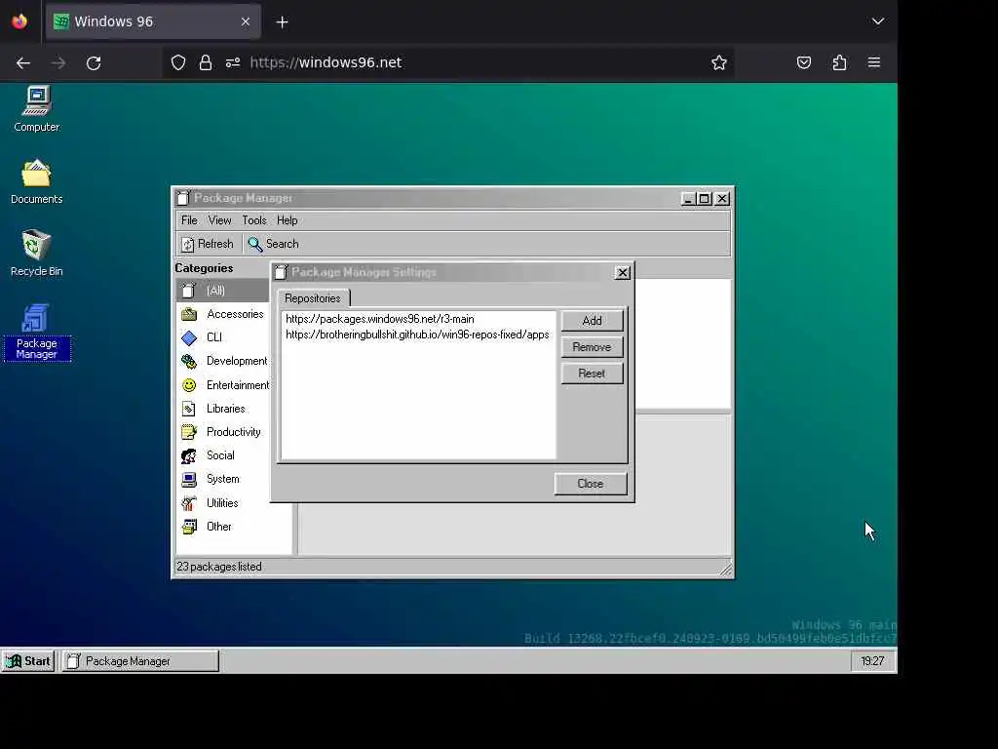Select the brotheringbullshit.github.io repository entry

point(418,335)
